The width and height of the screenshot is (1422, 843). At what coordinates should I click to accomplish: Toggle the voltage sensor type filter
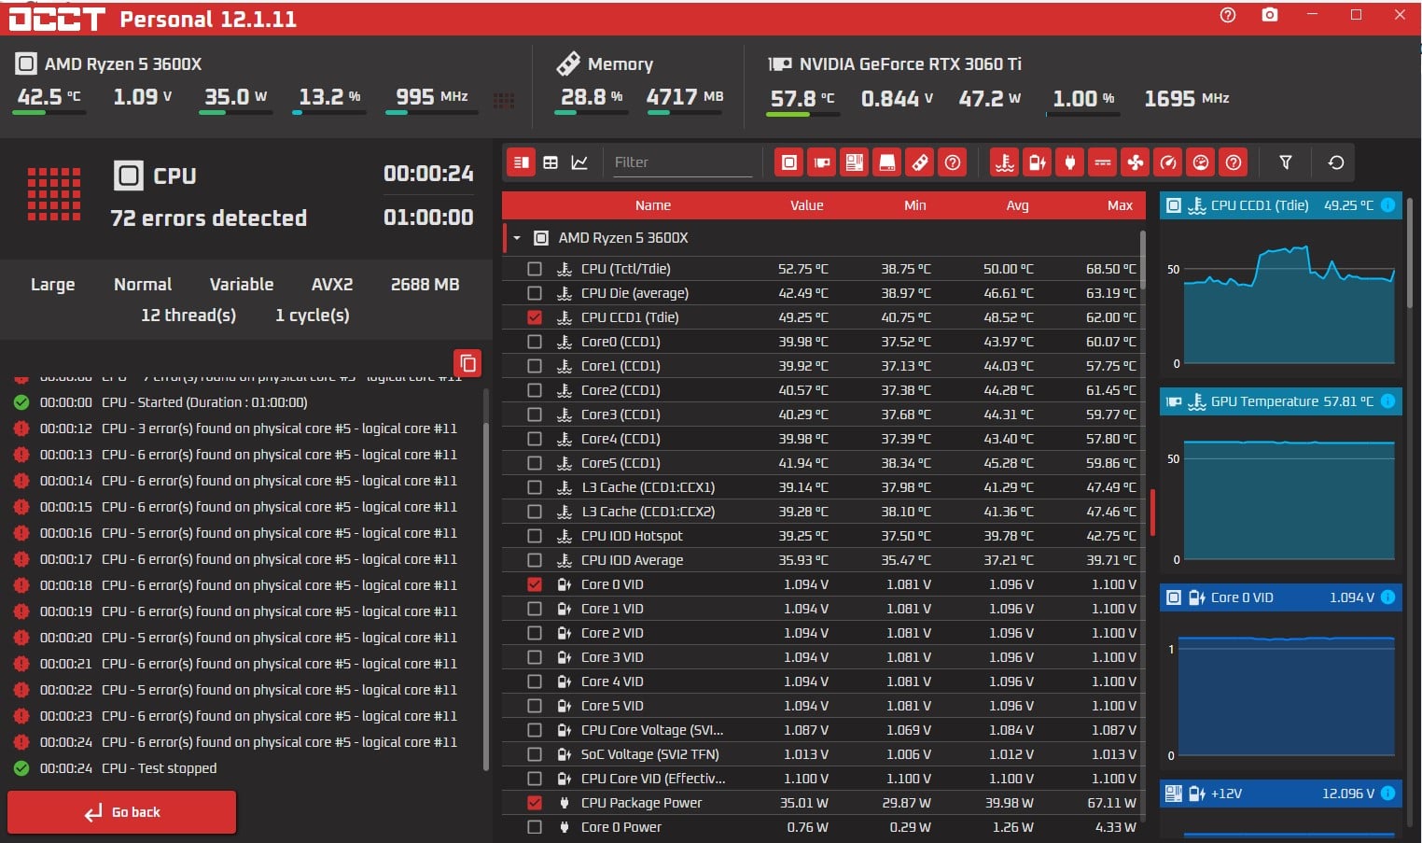pos(1038,162)
